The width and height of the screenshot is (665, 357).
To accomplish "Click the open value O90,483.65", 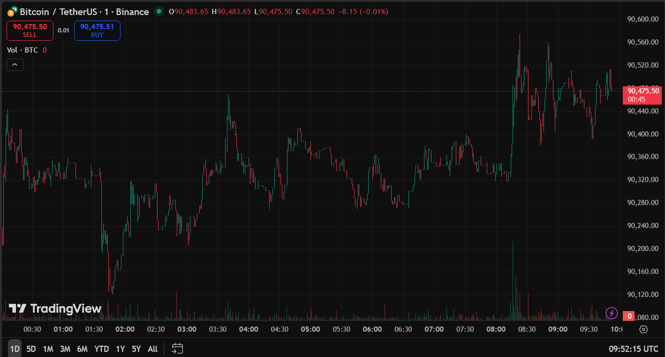I will coord(188,11).
